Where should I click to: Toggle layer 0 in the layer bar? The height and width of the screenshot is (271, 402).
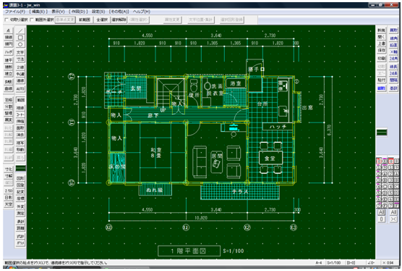(x=379, y=161)
